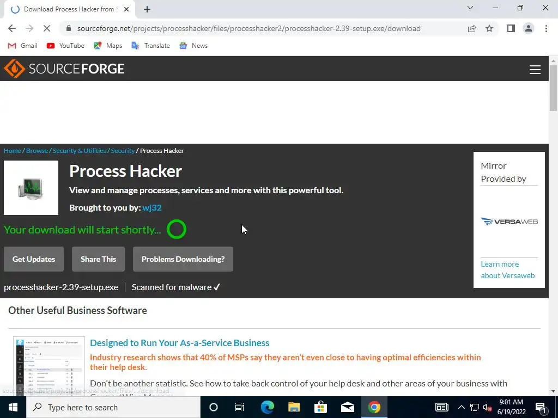Open author wj32 profile link
558x418 pixels.
pyautogui.click(x=152, y=207)
